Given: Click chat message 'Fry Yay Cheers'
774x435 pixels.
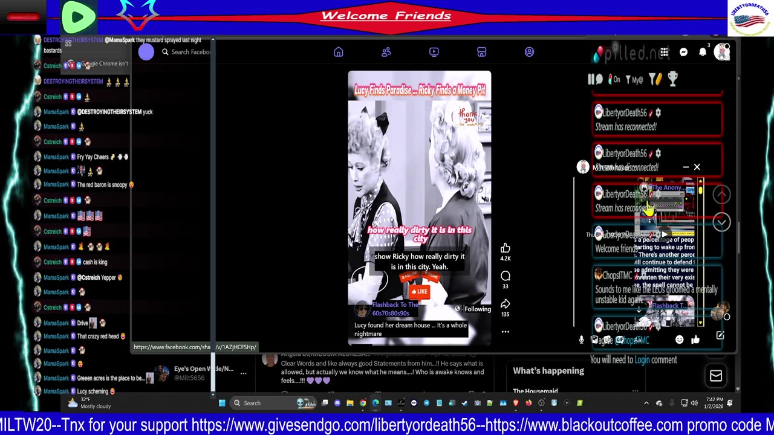Looking at the screenshot, I should pos(93,157).
